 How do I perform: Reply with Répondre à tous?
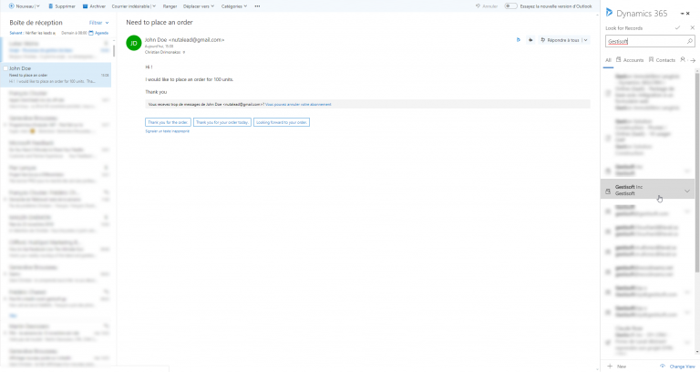point(560,40)
